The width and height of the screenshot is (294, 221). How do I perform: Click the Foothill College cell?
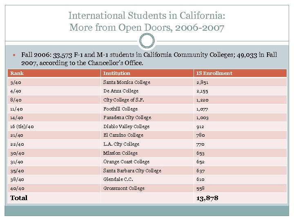point(120,109)
